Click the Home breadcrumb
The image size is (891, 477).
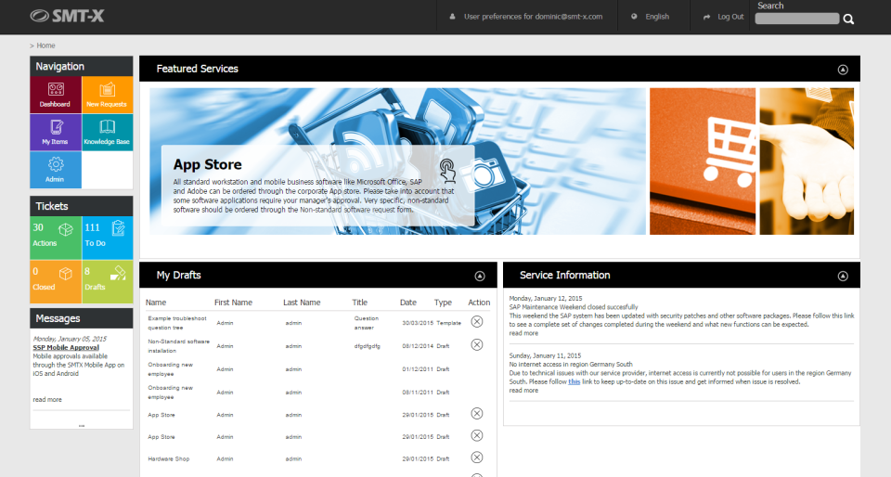[46, 45]
